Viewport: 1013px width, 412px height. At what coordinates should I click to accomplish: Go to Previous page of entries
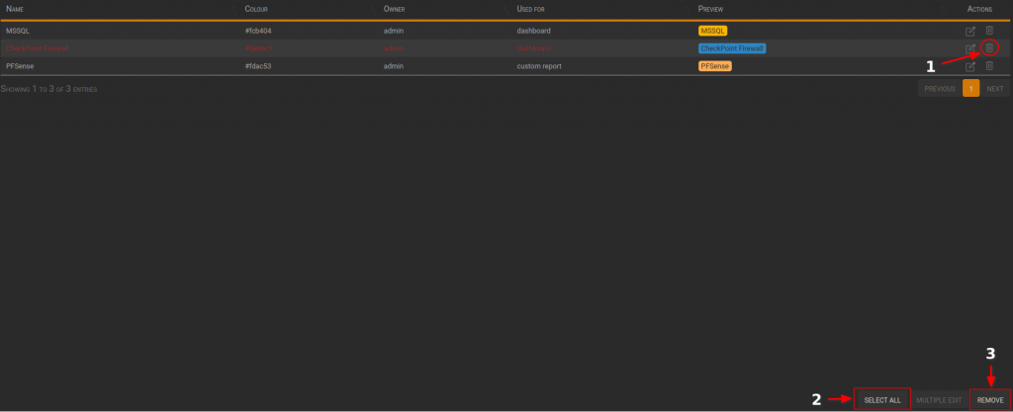(x=940, y=88)
